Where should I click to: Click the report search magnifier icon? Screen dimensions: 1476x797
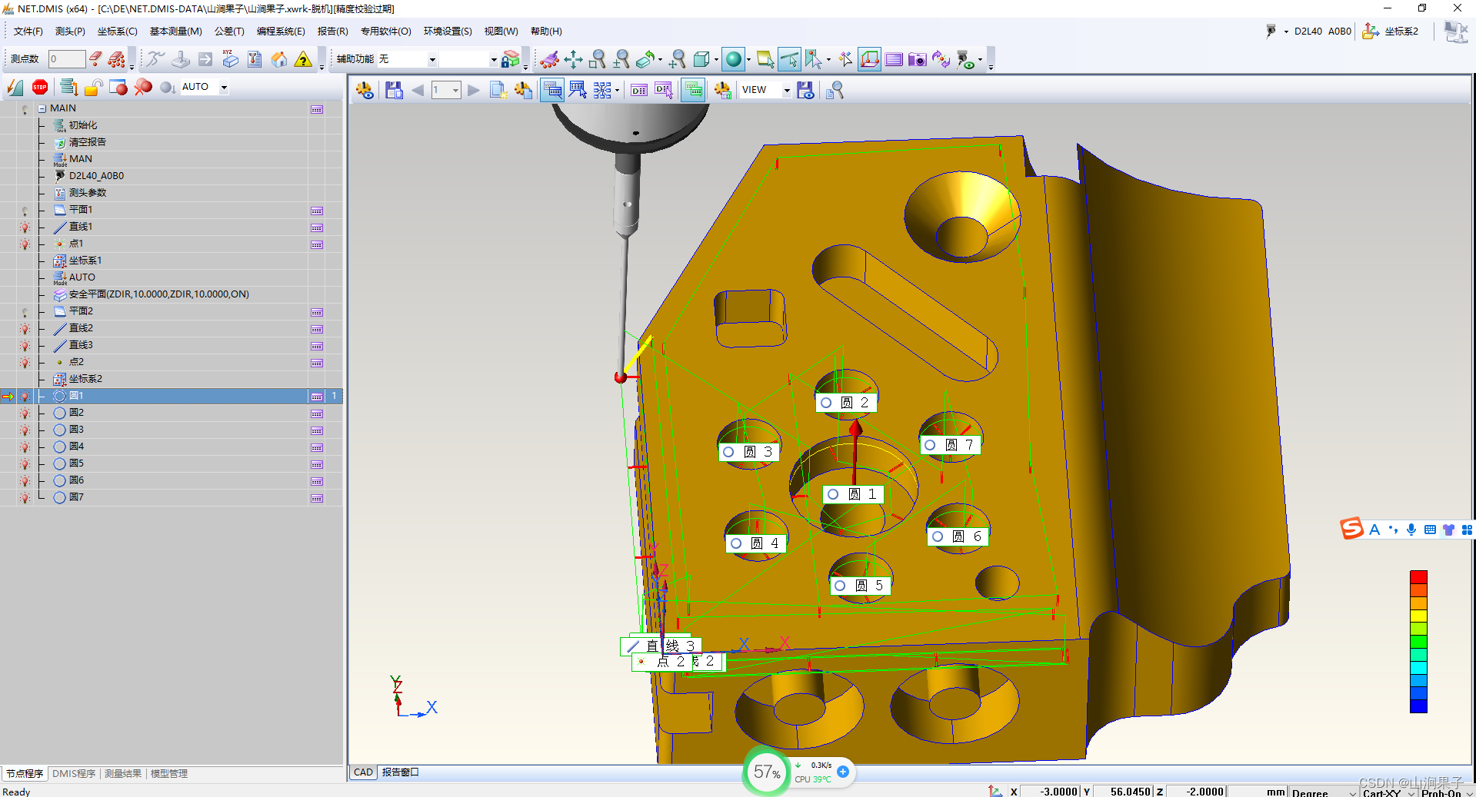click(835, 91)
